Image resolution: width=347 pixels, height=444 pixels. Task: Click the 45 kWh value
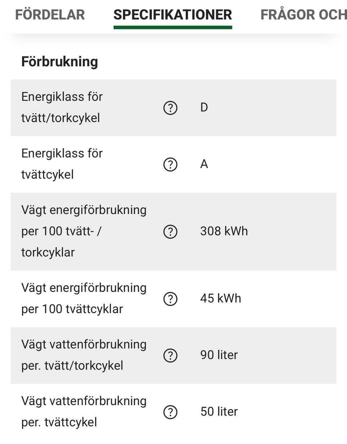point(220,298)
